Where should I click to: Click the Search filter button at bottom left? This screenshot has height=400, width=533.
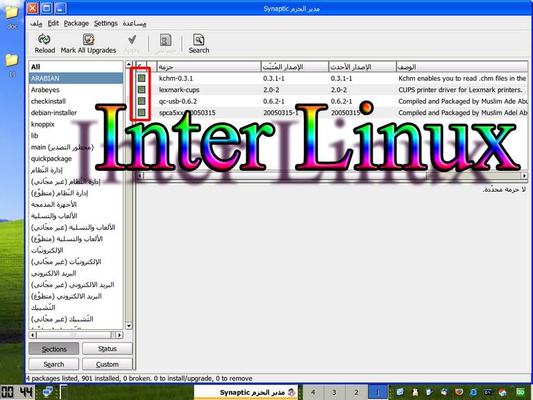pyautogui.click(x=54, y=365)
